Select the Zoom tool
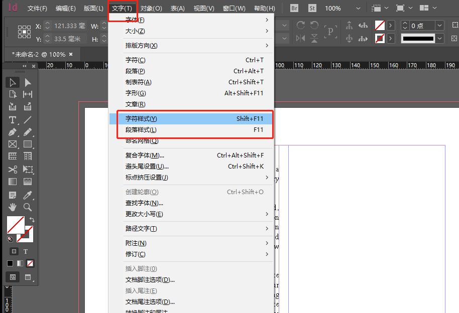 click(x=28, y=207)
